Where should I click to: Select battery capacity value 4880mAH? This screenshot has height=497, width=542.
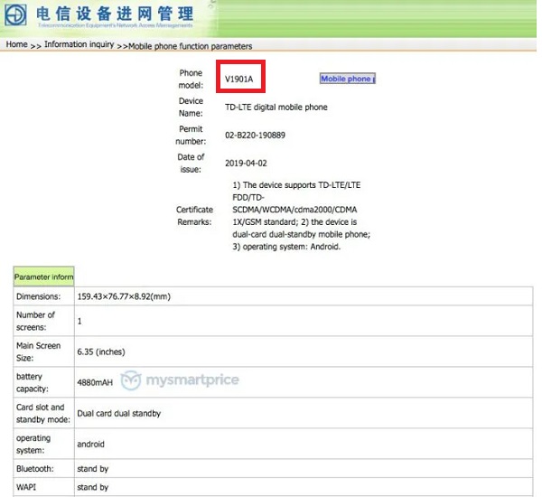(95, 382)
